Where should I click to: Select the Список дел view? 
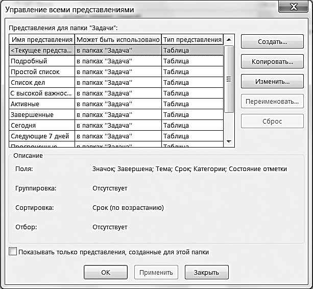pyautogui.click(x=116, y=82)
